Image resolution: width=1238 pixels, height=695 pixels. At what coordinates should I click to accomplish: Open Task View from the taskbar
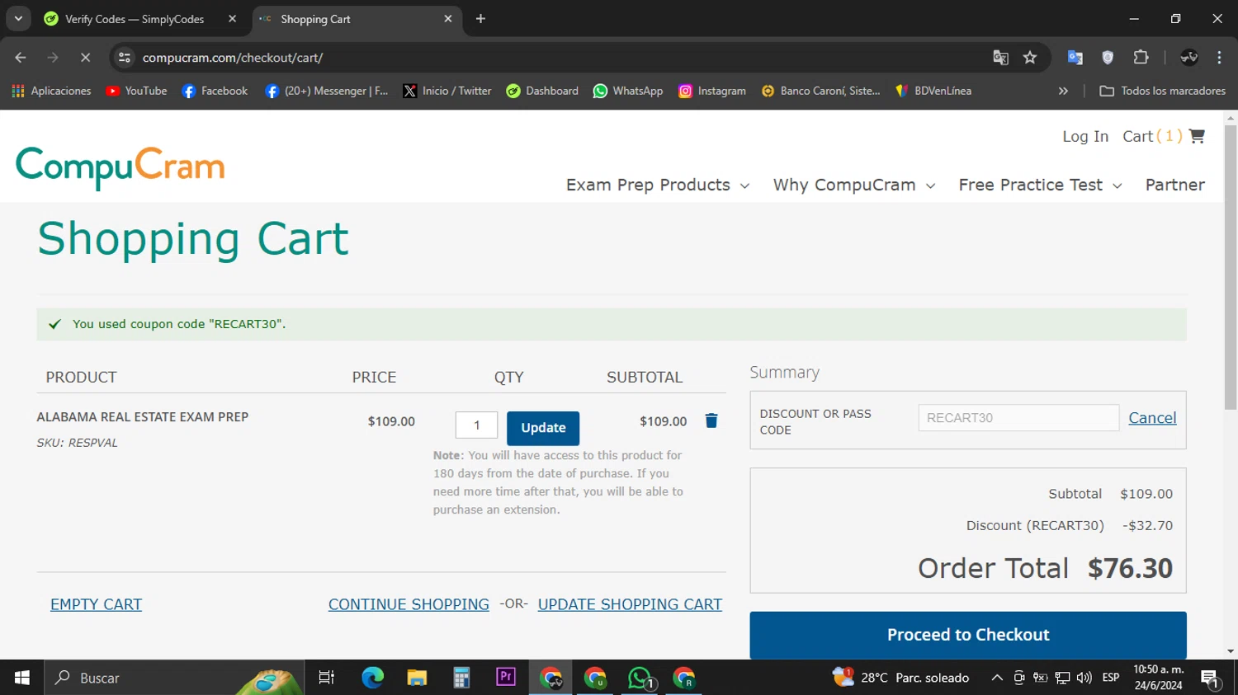[x=327, y=678]
